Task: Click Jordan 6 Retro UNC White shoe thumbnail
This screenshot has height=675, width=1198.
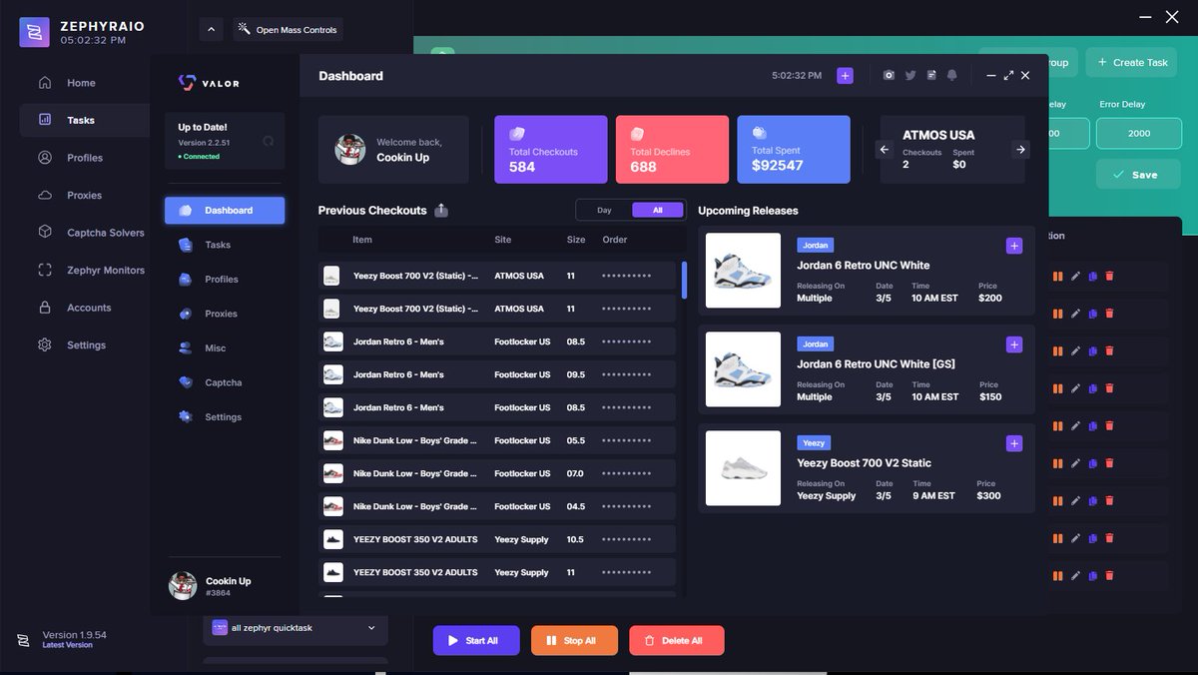Action: pyautogui.click(x=743, y=271)
